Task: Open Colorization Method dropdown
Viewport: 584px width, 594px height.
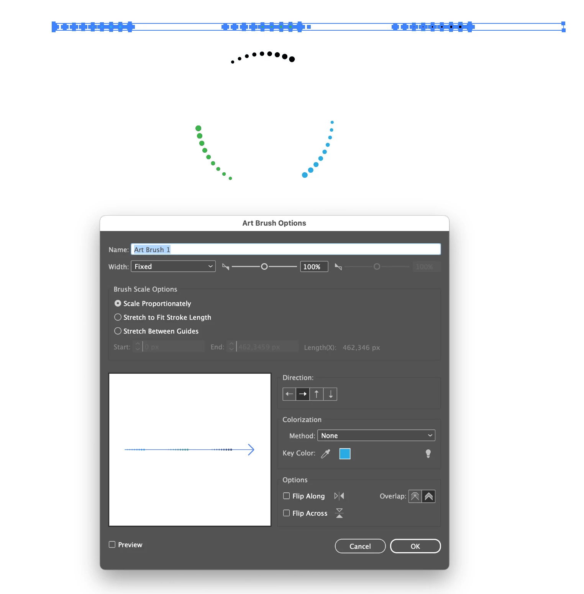Action: 376,436
